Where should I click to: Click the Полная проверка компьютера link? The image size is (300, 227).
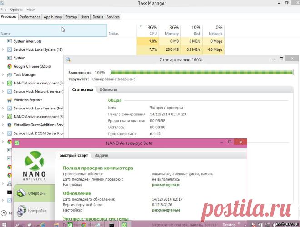98,168
